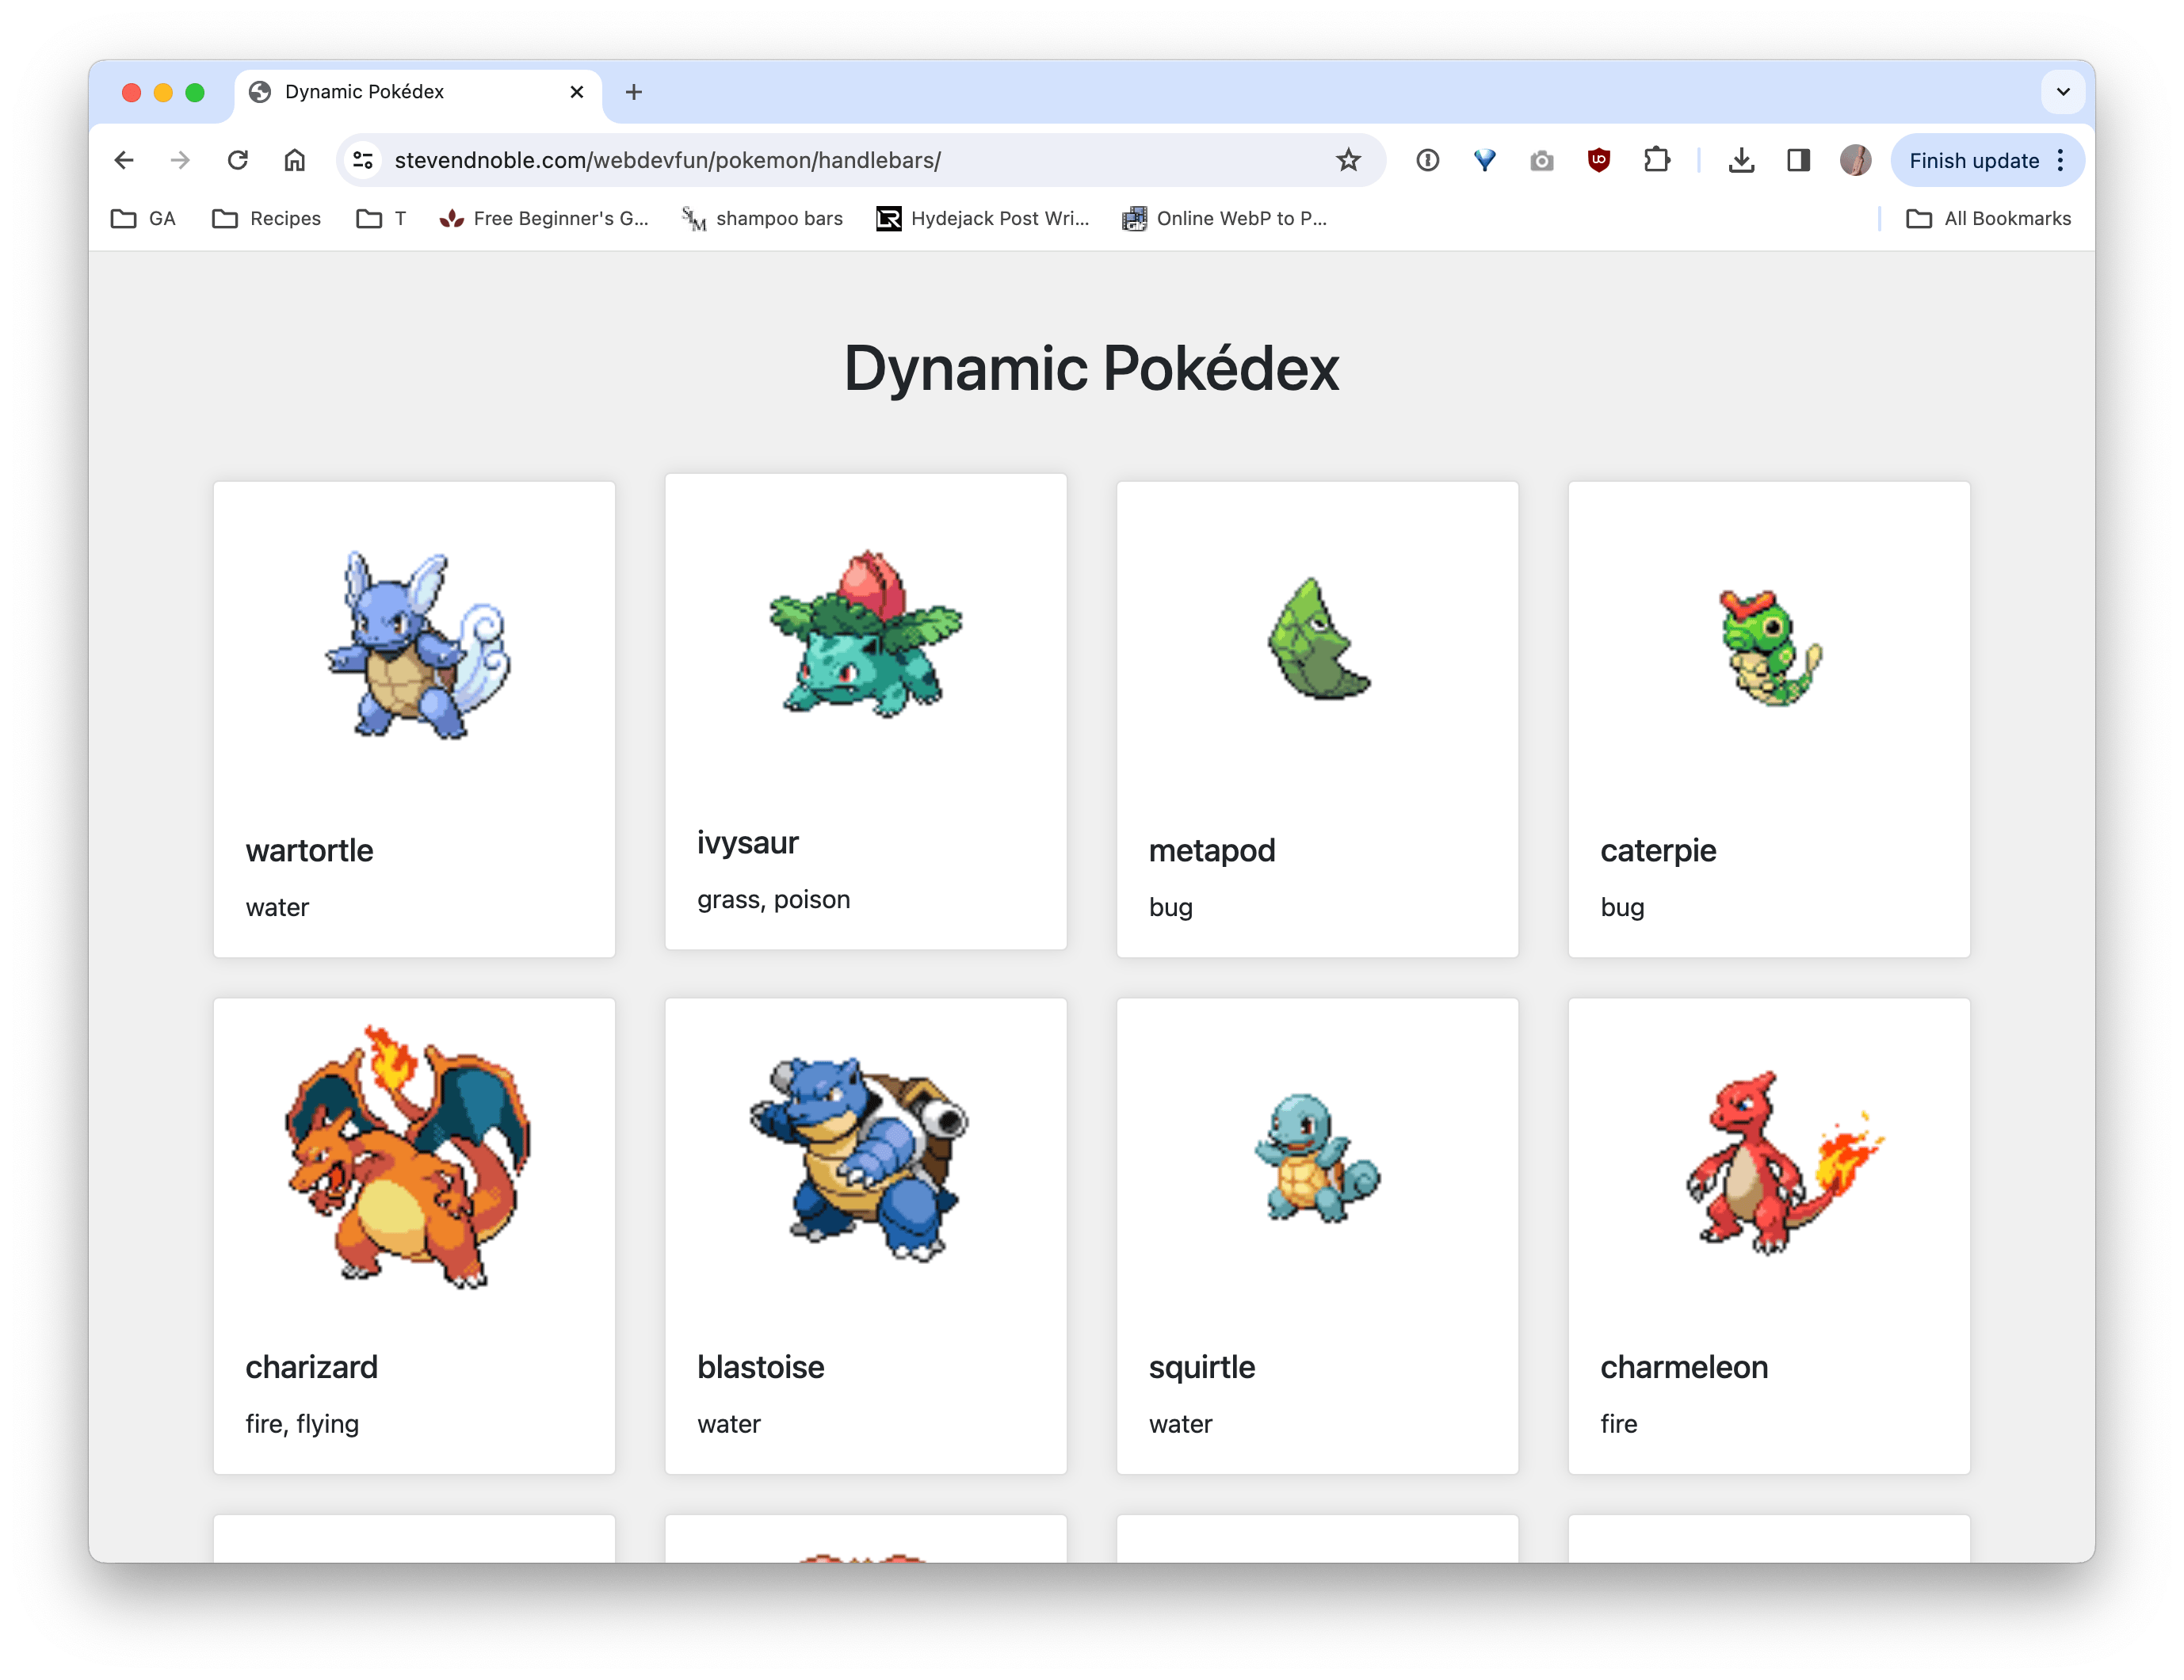Reload the Dynamic Pokédex page
Image resolution: width=2184 pixels, height=1680 pixels.
237,160
